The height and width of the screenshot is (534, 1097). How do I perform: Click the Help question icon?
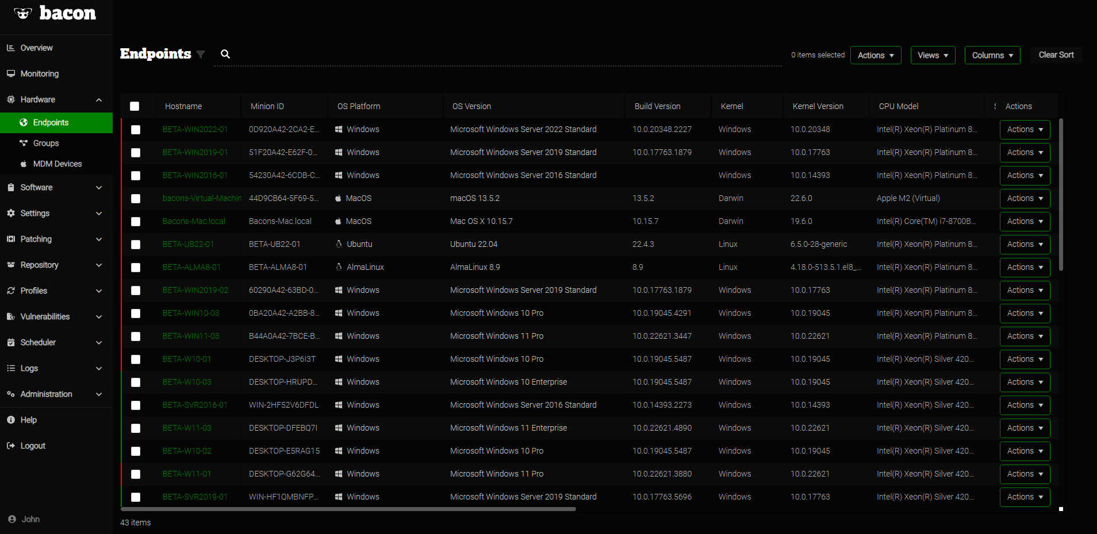11,420
